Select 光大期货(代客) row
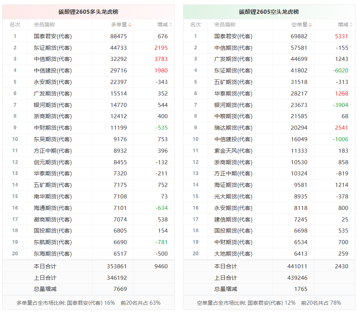The width and height of the screenshot is (358, 314). click(269, 197)
